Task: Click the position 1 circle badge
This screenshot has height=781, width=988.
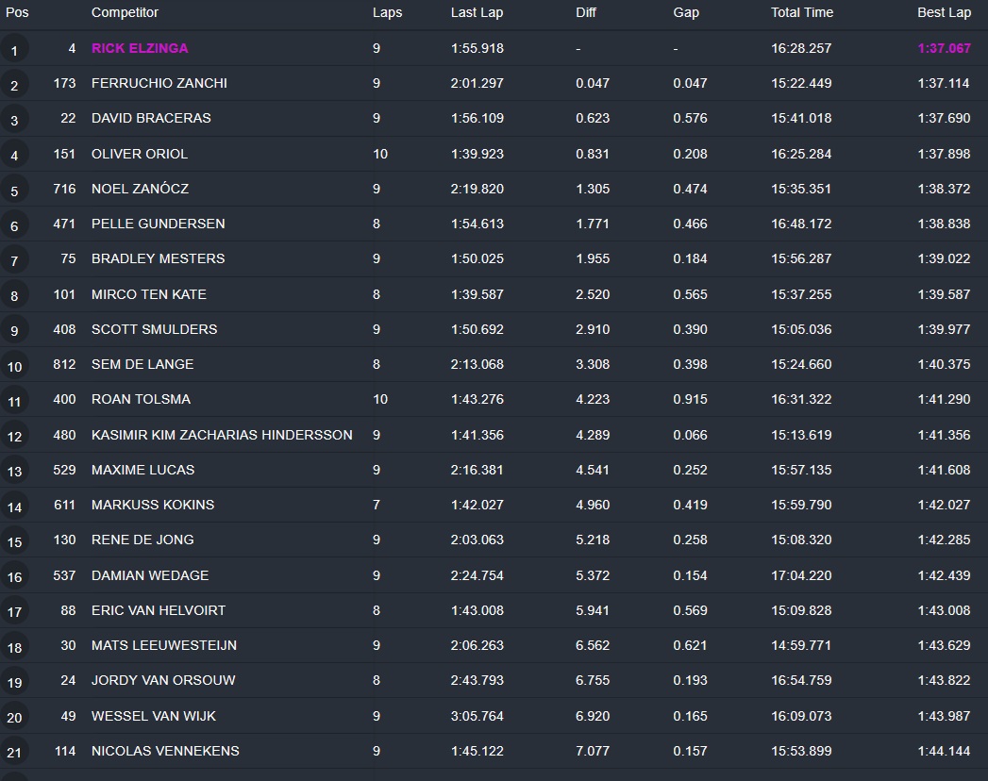Action: 14,49
